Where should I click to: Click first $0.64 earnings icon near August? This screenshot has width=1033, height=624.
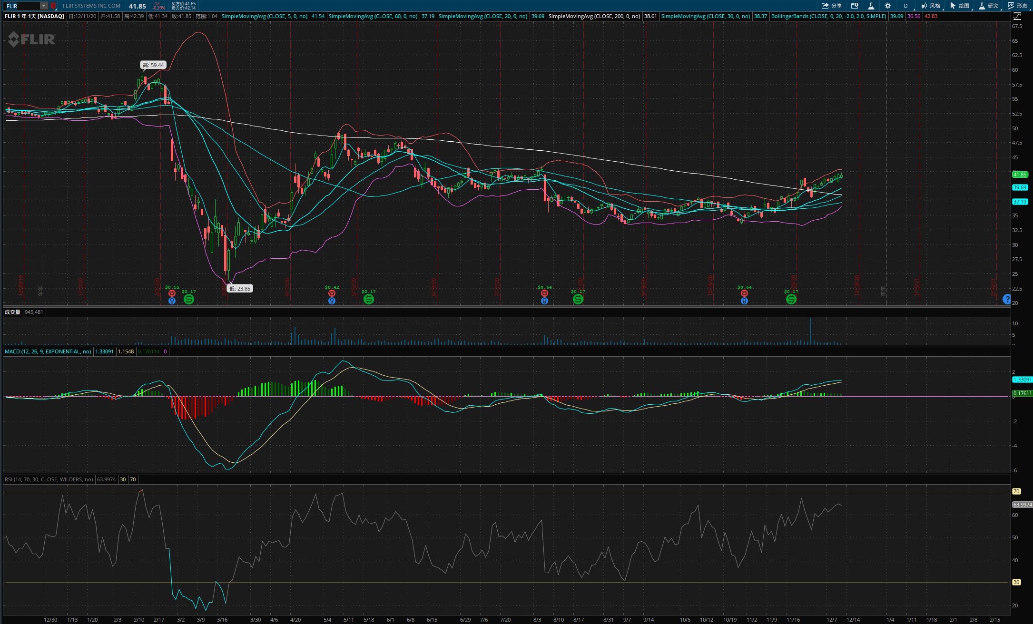[x=545, y=293]
